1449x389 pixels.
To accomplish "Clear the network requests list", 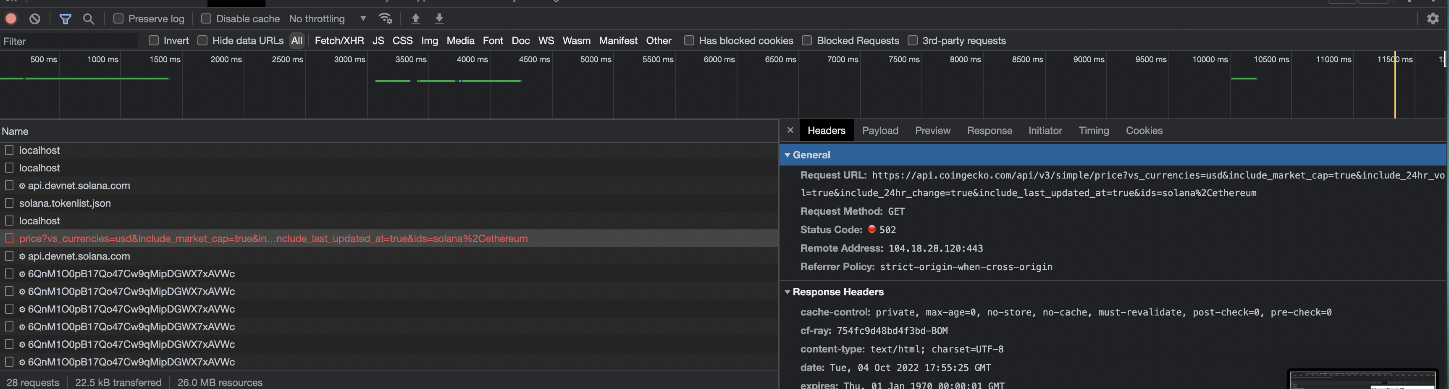I will pos(34,18).
